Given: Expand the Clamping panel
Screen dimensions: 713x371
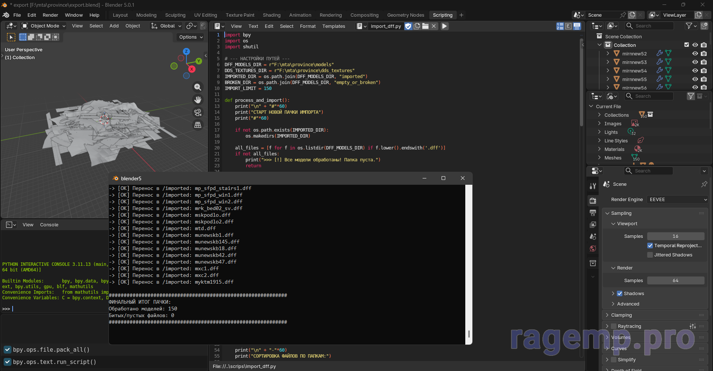Looking at the screenshot, I should pos(621,315).
